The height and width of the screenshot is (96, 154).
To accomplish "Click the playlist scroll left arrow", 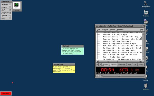I will tap(97, 62).
